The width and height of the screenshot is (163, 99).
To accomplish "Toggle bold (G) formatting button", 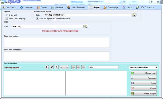I will tap(47, 67).
